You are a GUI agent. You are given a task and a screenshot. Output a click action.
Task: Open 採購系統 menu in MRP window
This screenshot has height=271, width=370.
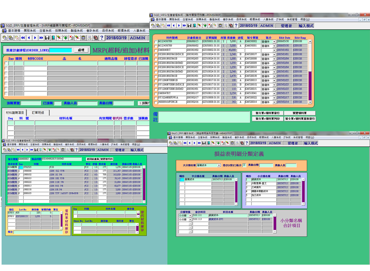(61, 31)
